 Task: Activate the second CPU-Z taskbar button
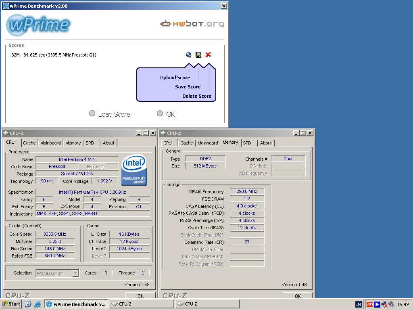207,304
